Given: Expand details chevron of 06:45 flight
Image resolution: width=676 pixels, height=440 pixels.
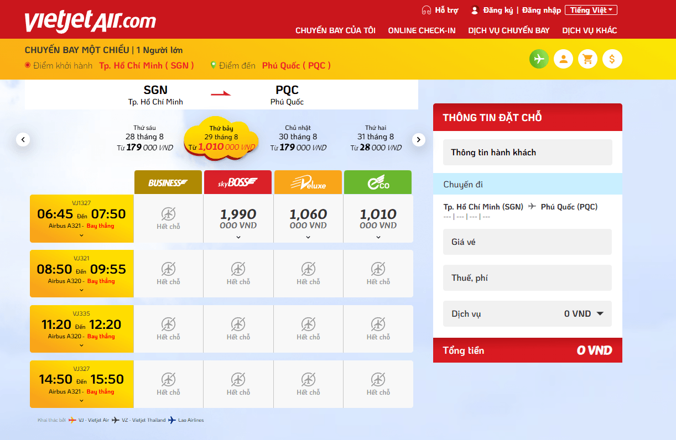Looking at the screenshot, I should click(x=81, y=235).
